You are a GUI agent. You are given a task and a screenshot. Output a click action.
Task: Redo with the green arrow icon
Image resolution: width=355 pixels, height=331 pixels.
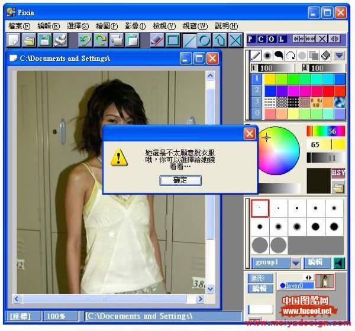pos(101,40)
